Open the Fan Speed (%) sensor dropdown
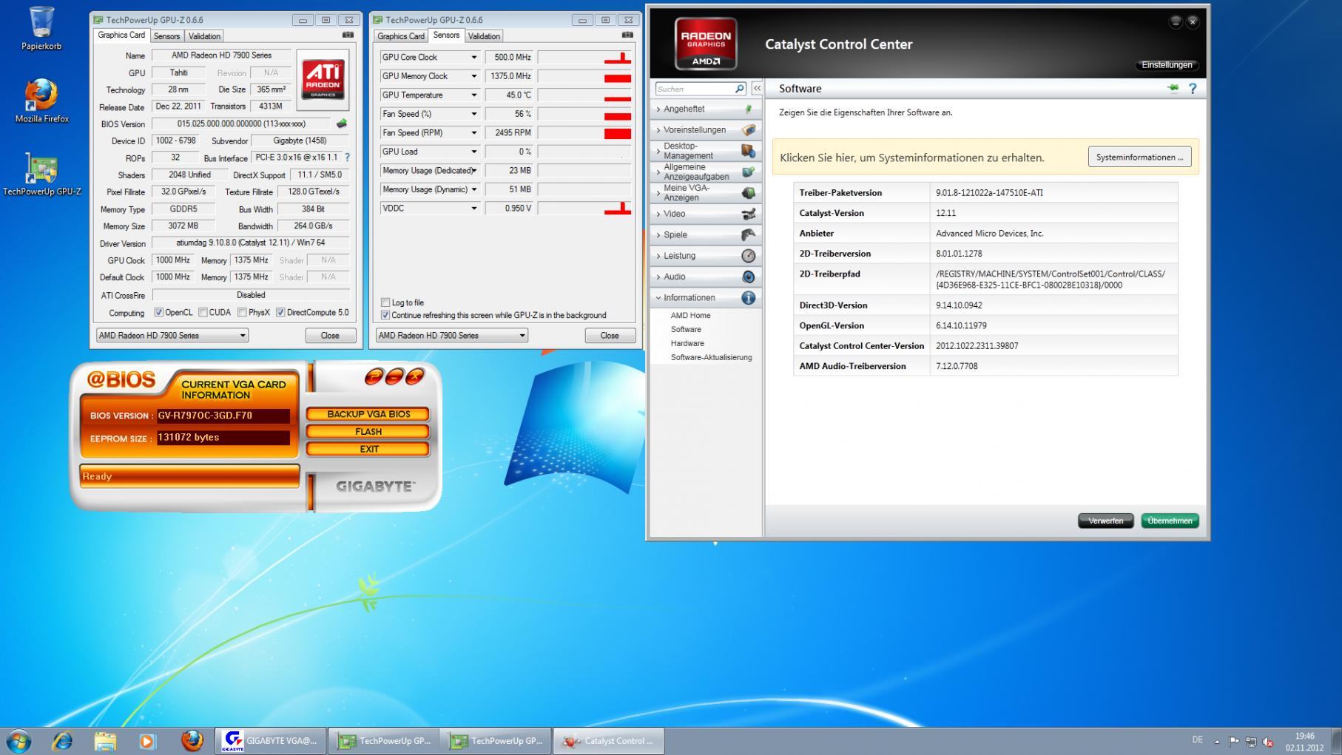The width and height of the screenshot is (1342, 755). [474, 114]
